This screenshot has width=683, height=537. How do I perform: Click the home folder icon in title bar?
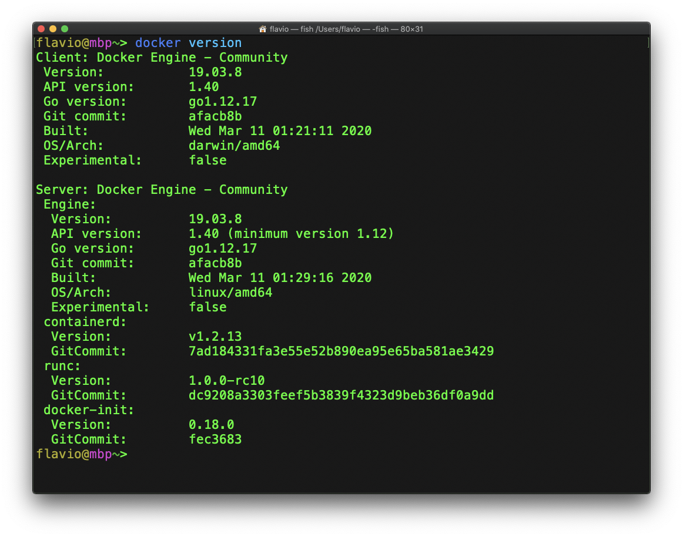coord(263,29)
